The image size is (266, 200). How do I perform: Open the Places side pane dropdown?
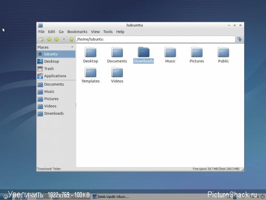pos(72,47)
